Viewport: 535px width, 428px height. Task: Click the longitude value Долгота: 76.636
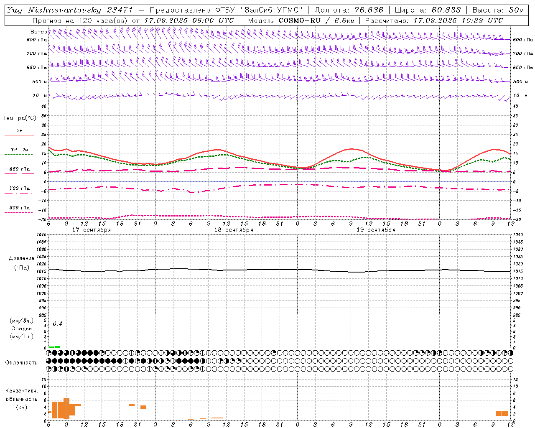(x=349, y=10)
